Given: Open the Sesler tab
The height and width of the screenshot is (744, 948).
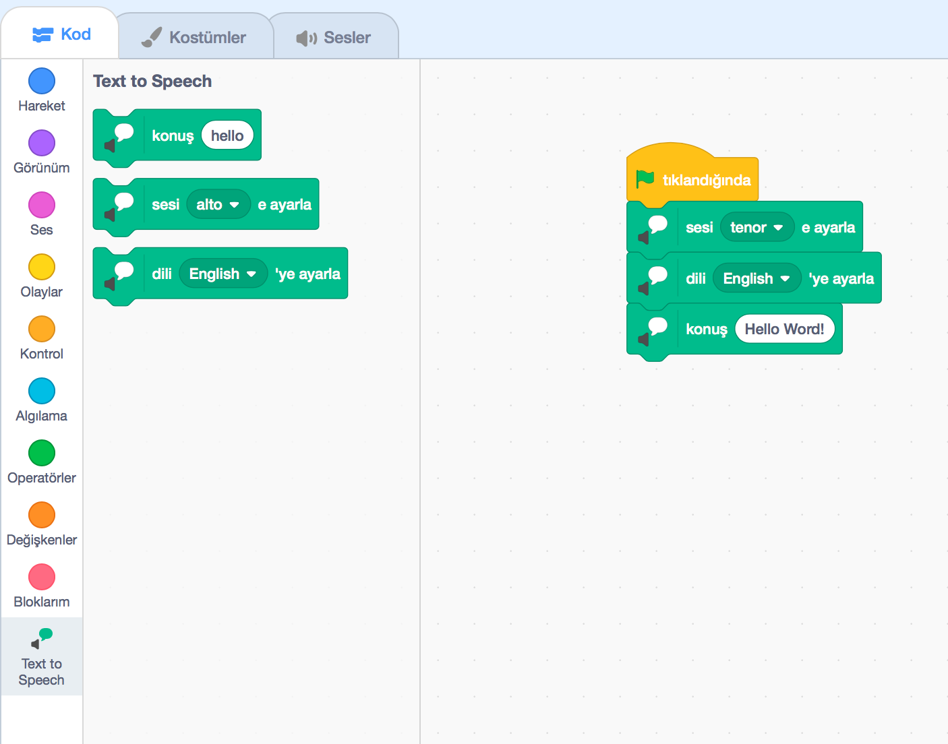Looking at the screenshot, I should 335,37.
